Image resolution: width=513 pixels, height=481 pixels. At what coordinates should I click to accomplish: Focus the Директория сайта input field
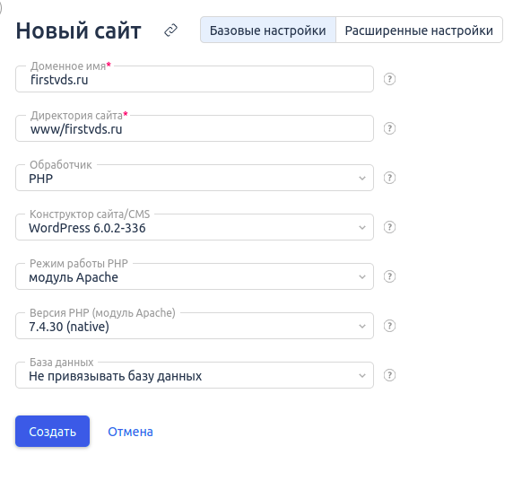[x=195, y=128]
